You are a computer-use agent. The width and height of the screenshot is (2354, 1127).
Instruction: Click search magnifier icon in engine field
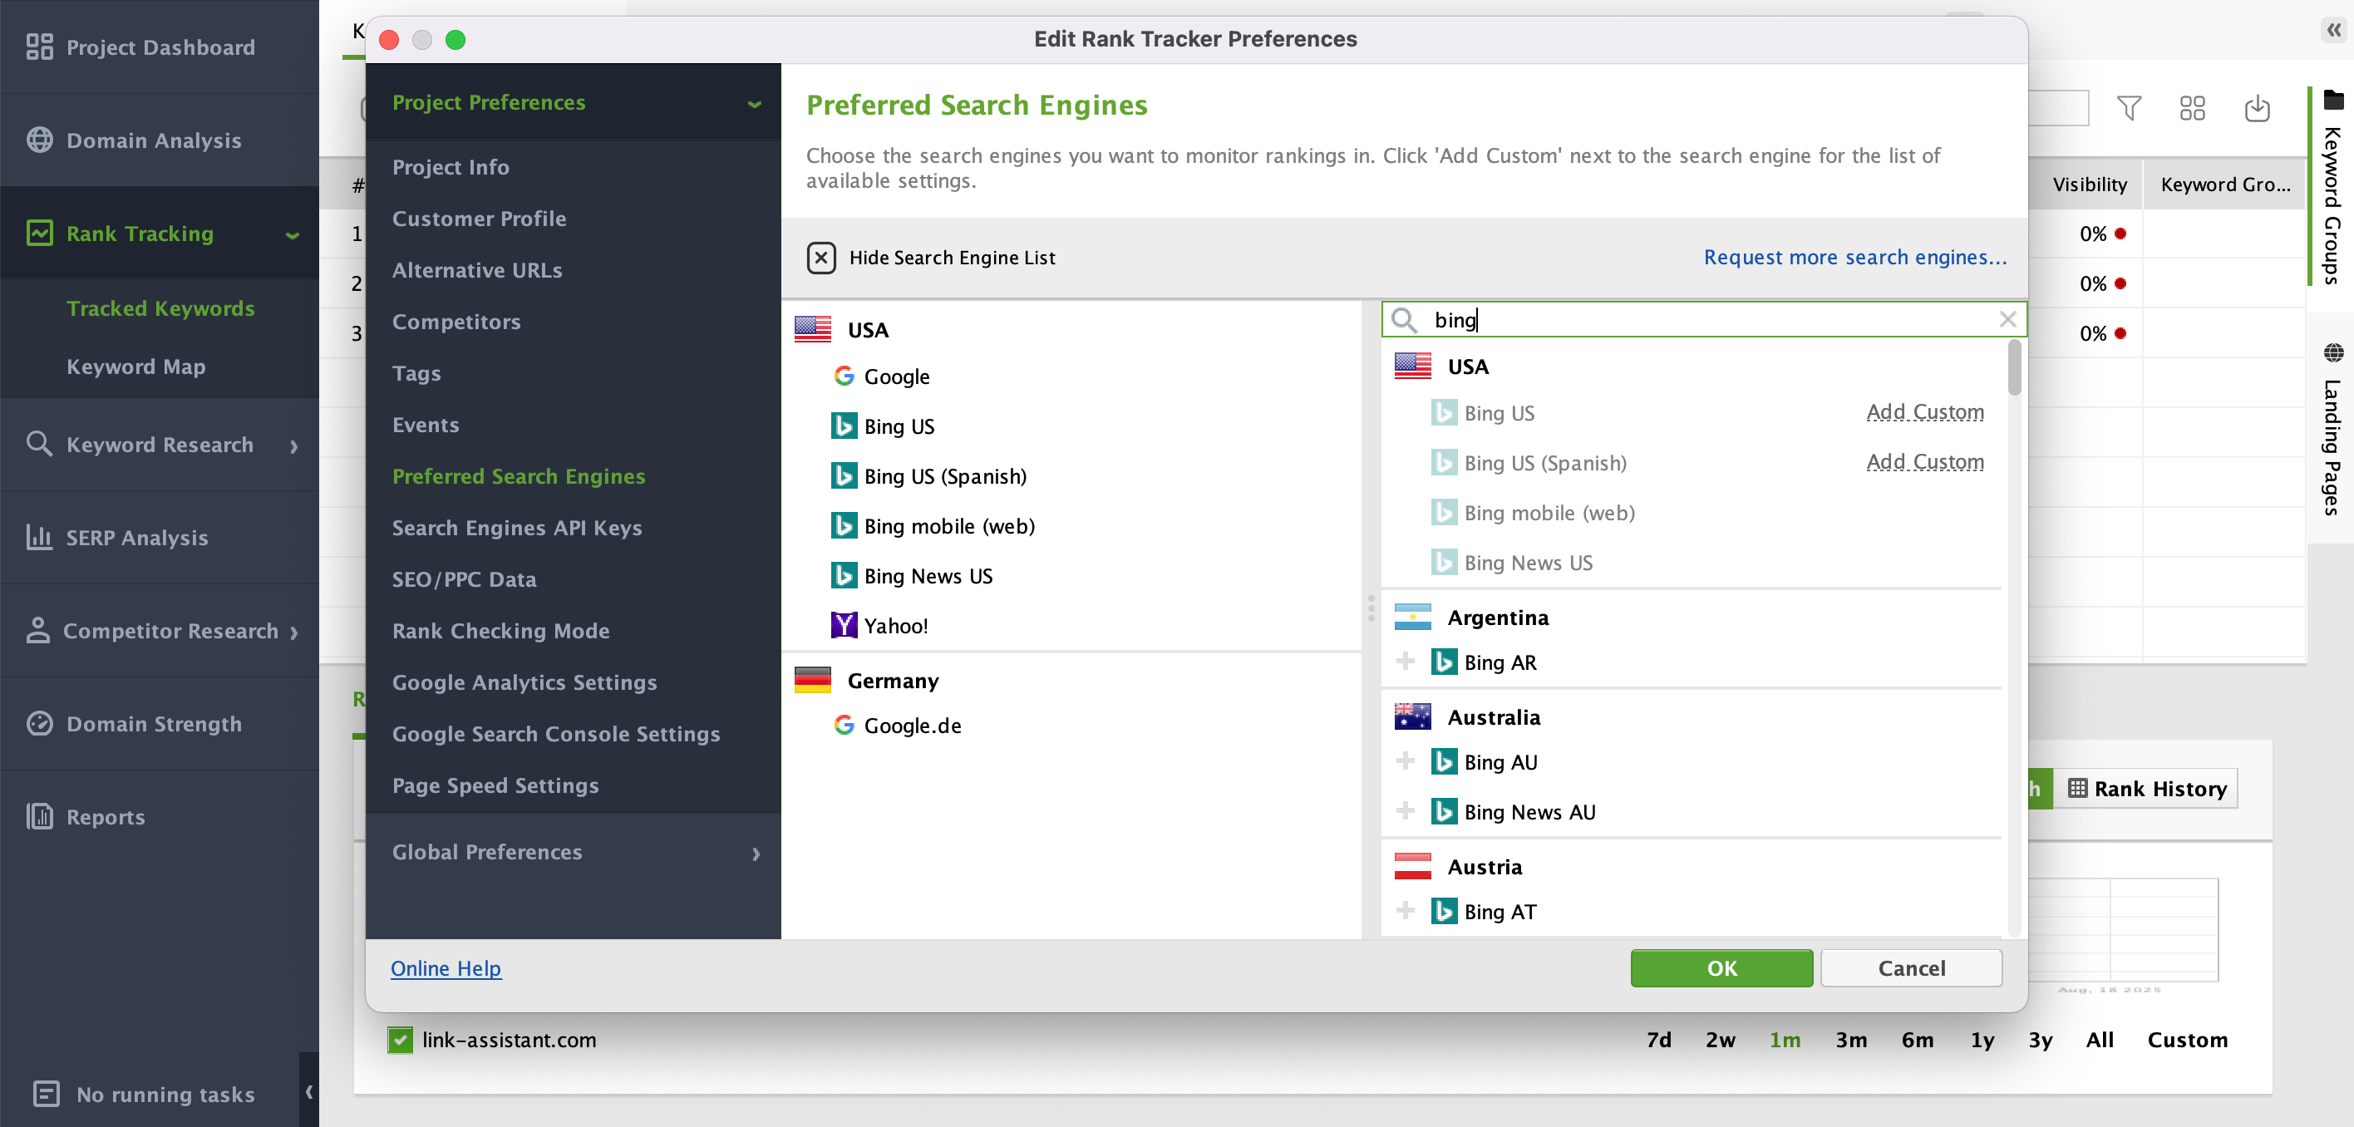point(1404,320)
